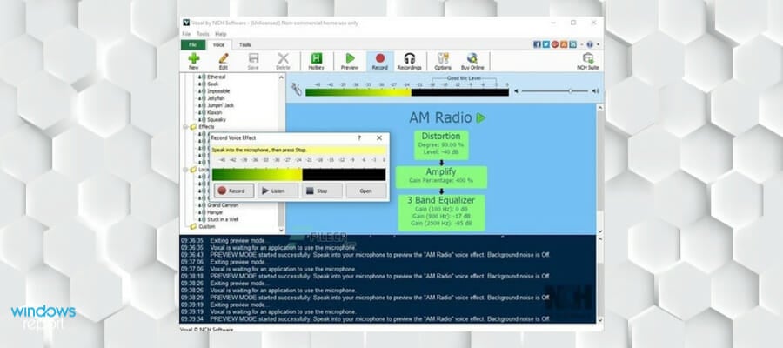Click the help question-mark icon in ribbon
783x348 pixels.
[x=589, y=44]
